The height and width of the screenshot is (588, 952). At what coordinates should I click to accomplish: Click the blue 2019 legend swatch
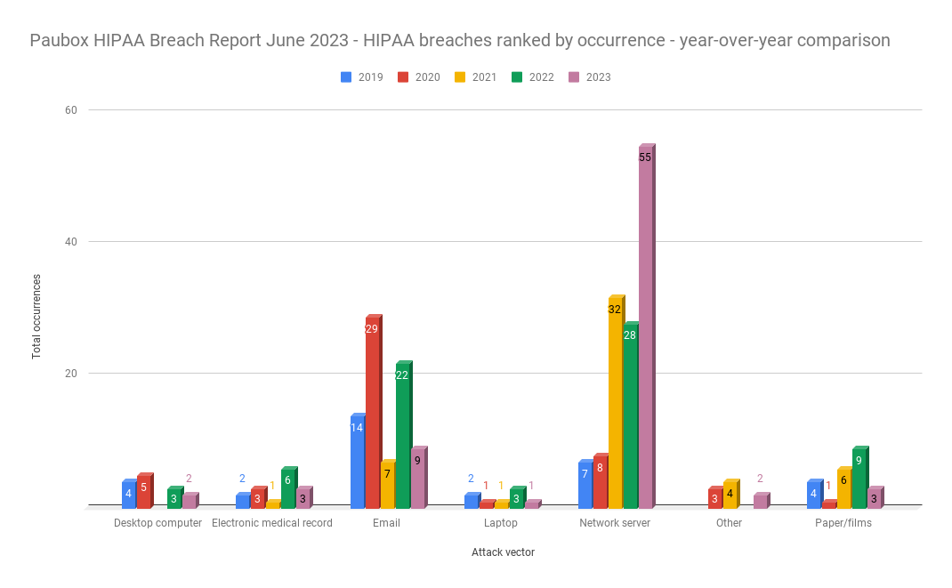tap(346, 77)
